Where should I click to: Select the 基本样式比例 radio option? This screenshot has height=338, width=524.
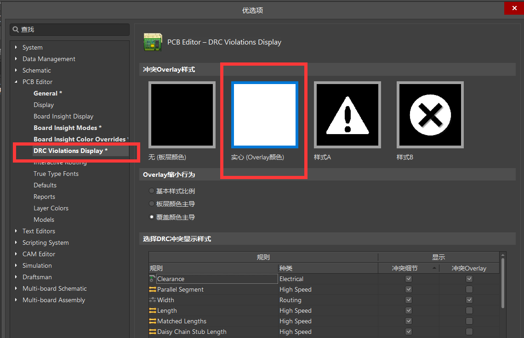[x=152, y=191]
